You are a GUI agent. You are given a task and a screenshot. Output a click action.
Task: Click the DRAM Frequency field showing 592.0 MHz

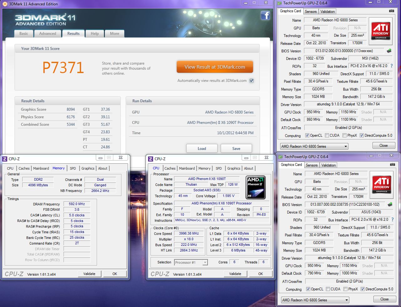pos(77,204)
